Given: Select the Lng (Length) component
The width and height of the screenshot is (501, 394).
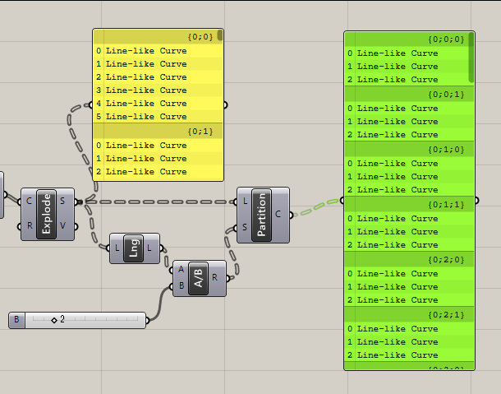Looking at the screenshot, I should [133, 248].
